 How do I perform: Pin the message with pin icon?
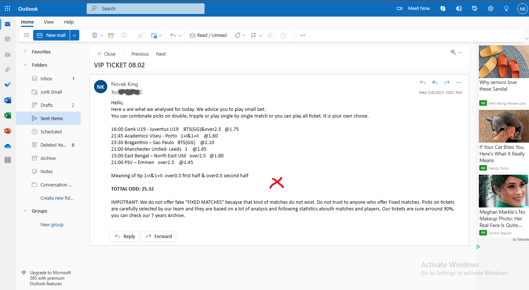(270, 35)
